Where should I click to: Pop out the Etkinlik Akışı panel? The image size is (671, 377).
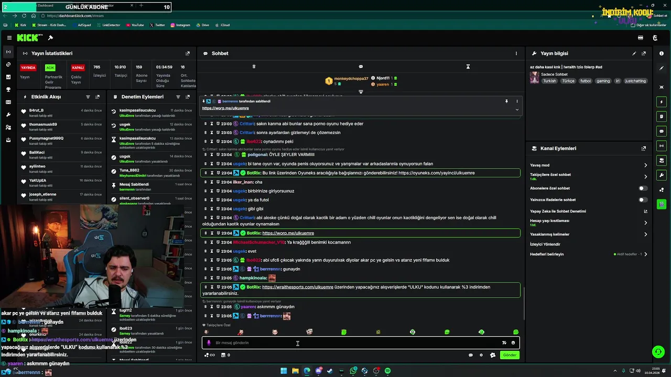pos(98,97)
